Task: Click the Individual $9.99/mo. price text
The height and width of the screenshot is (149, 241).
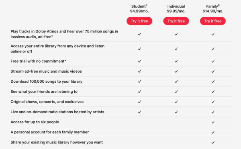Action: 176,11
